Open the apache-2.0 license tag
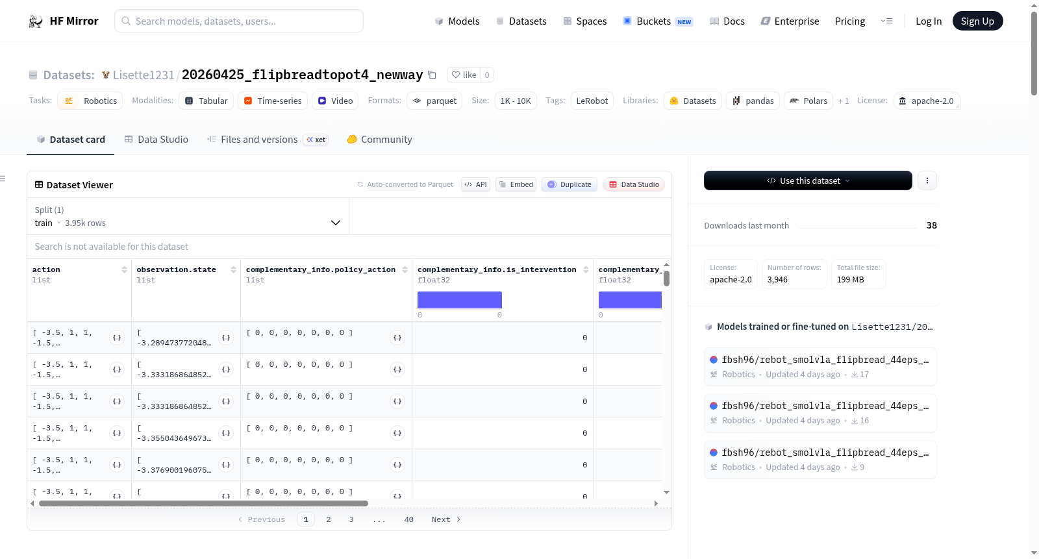1039x559 pixels. point(927,101)
